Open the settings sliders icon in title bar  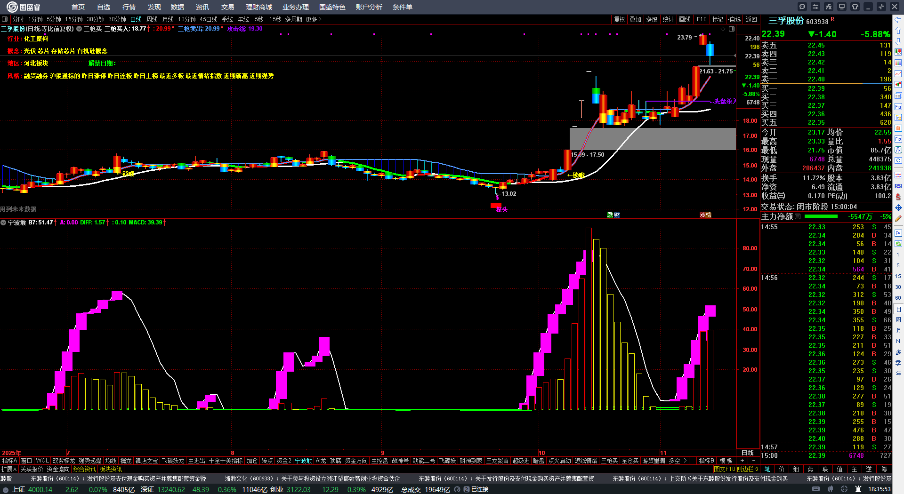pyautogui.click(x=815, y=7)
